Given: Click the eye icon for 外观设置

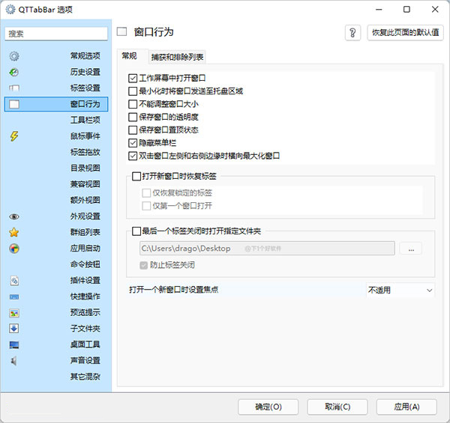Looking at the screenshot, I should click(x=14, y=216).
